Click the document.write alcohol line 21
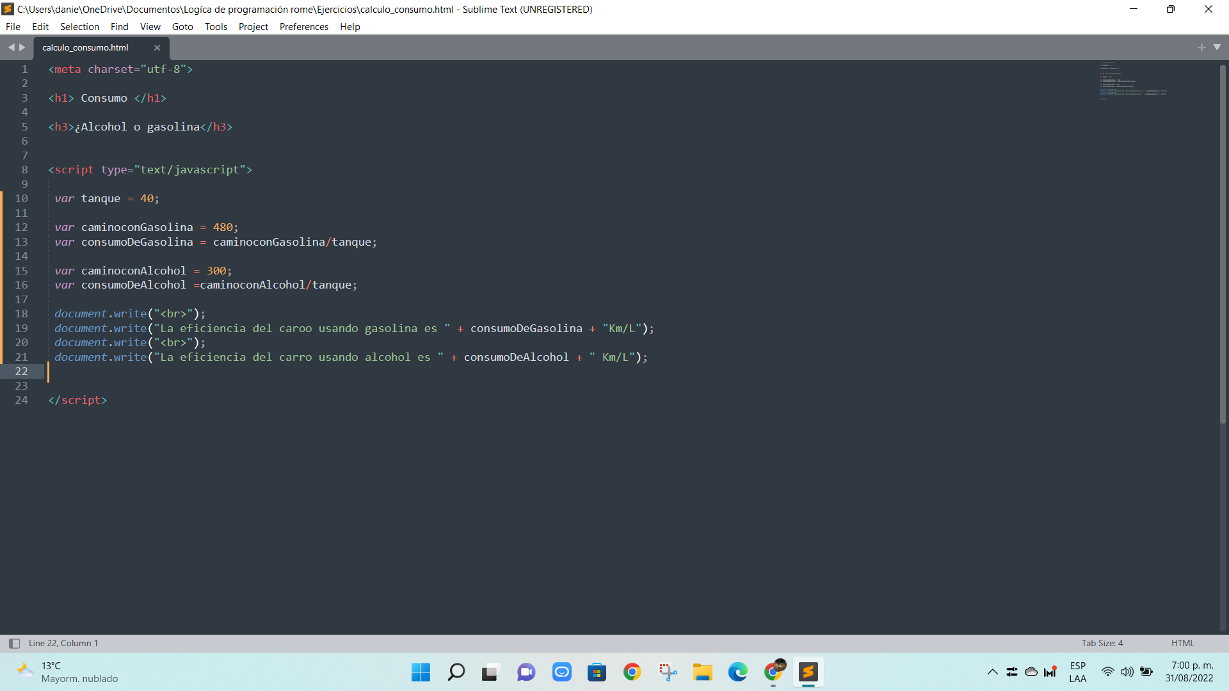 coord(351,358)
